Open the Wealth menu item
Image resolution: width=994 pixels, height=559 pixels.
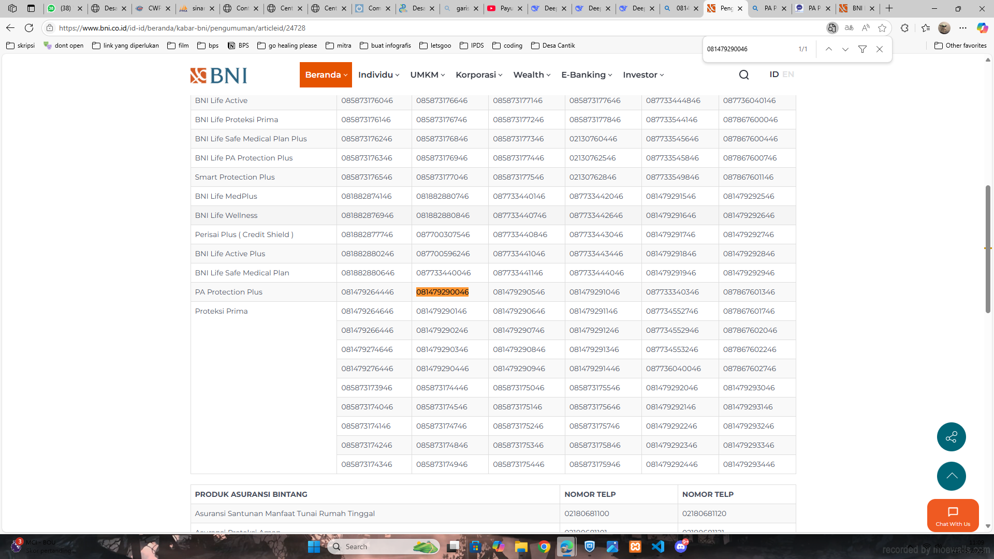[x=532, y=75]
